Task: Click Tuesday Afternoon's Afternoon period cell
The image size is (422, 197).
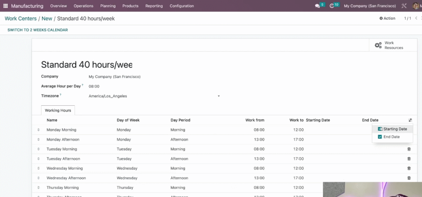Action: pos(179,159)
